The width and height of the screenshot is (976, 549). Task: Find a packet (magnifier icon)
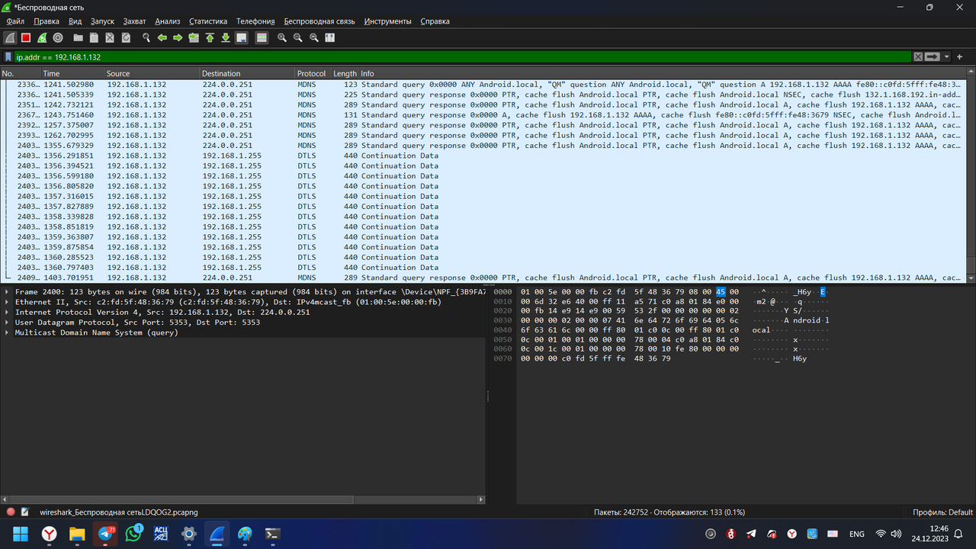(x=146, y=37)
